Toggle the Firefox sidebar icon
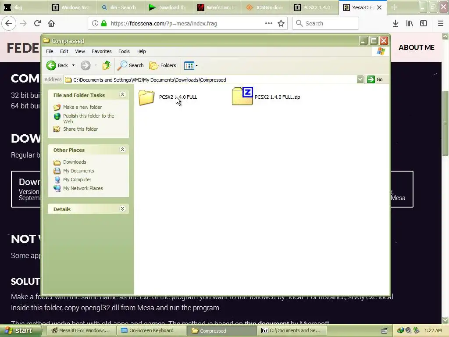This screenshot has height=337, width=449. pyautogui.click(x=424, y=24)
